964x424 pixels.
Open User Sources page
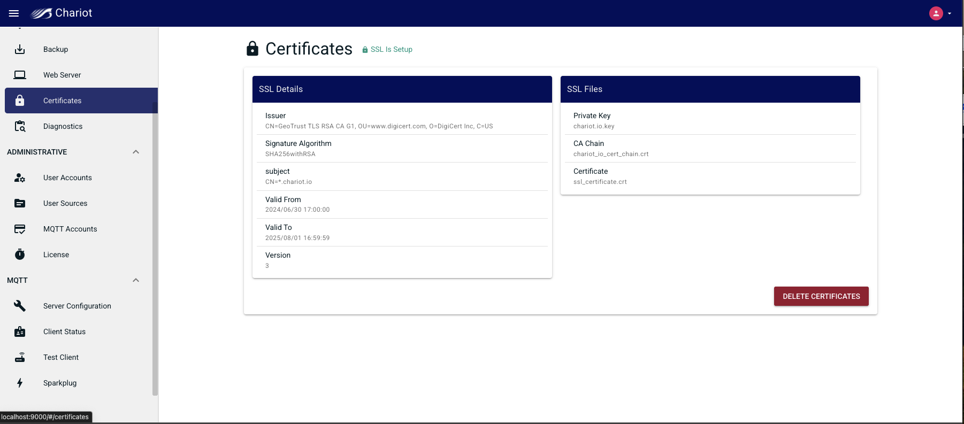[65, 203]
